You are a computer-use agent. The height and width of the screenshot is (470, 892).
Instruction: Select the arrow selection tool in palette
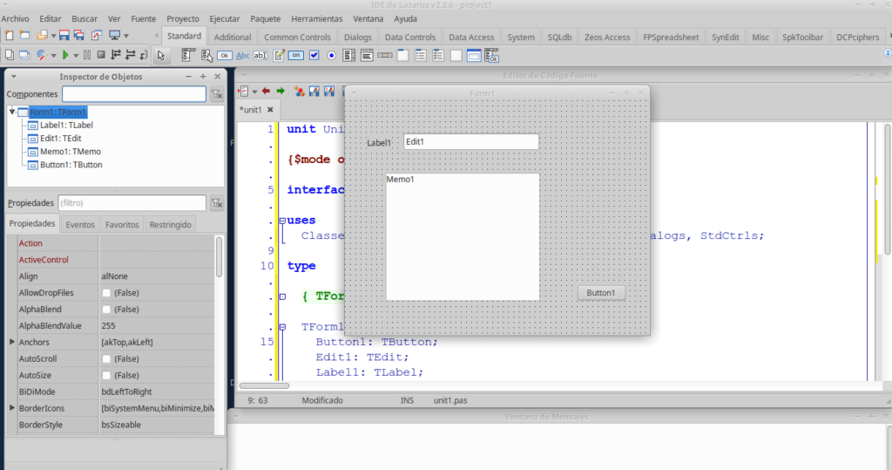click(x=161, y=56)
